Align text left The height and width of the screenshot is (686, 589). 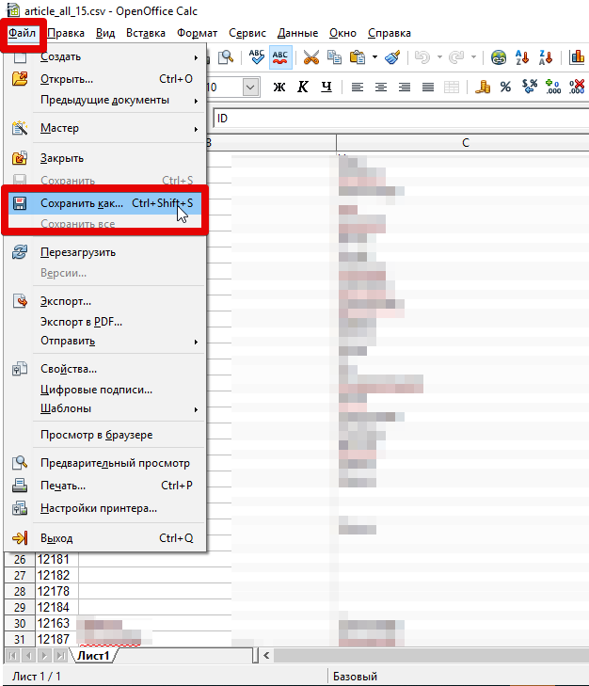pyautogui.click(x=358, y=88)
